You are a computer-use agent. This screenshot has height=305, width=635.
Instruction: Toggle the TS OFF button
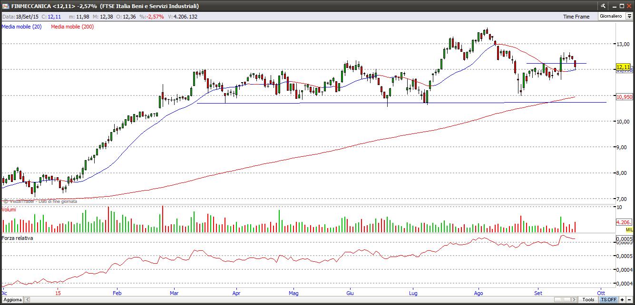click(608, 299)
